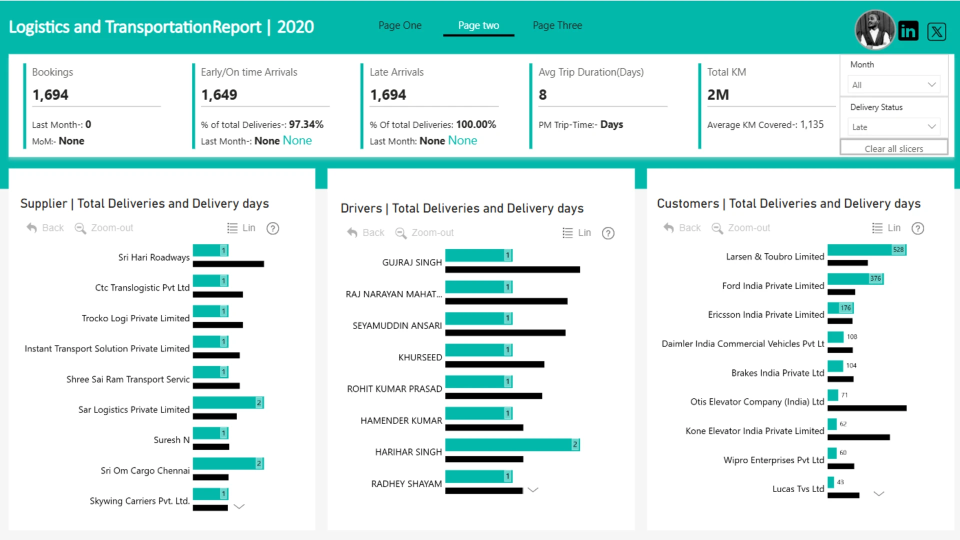960x540 pixels.
Task: Click the RAJ NARAYAN MAHAT... driver label
Action: point(394,294)
